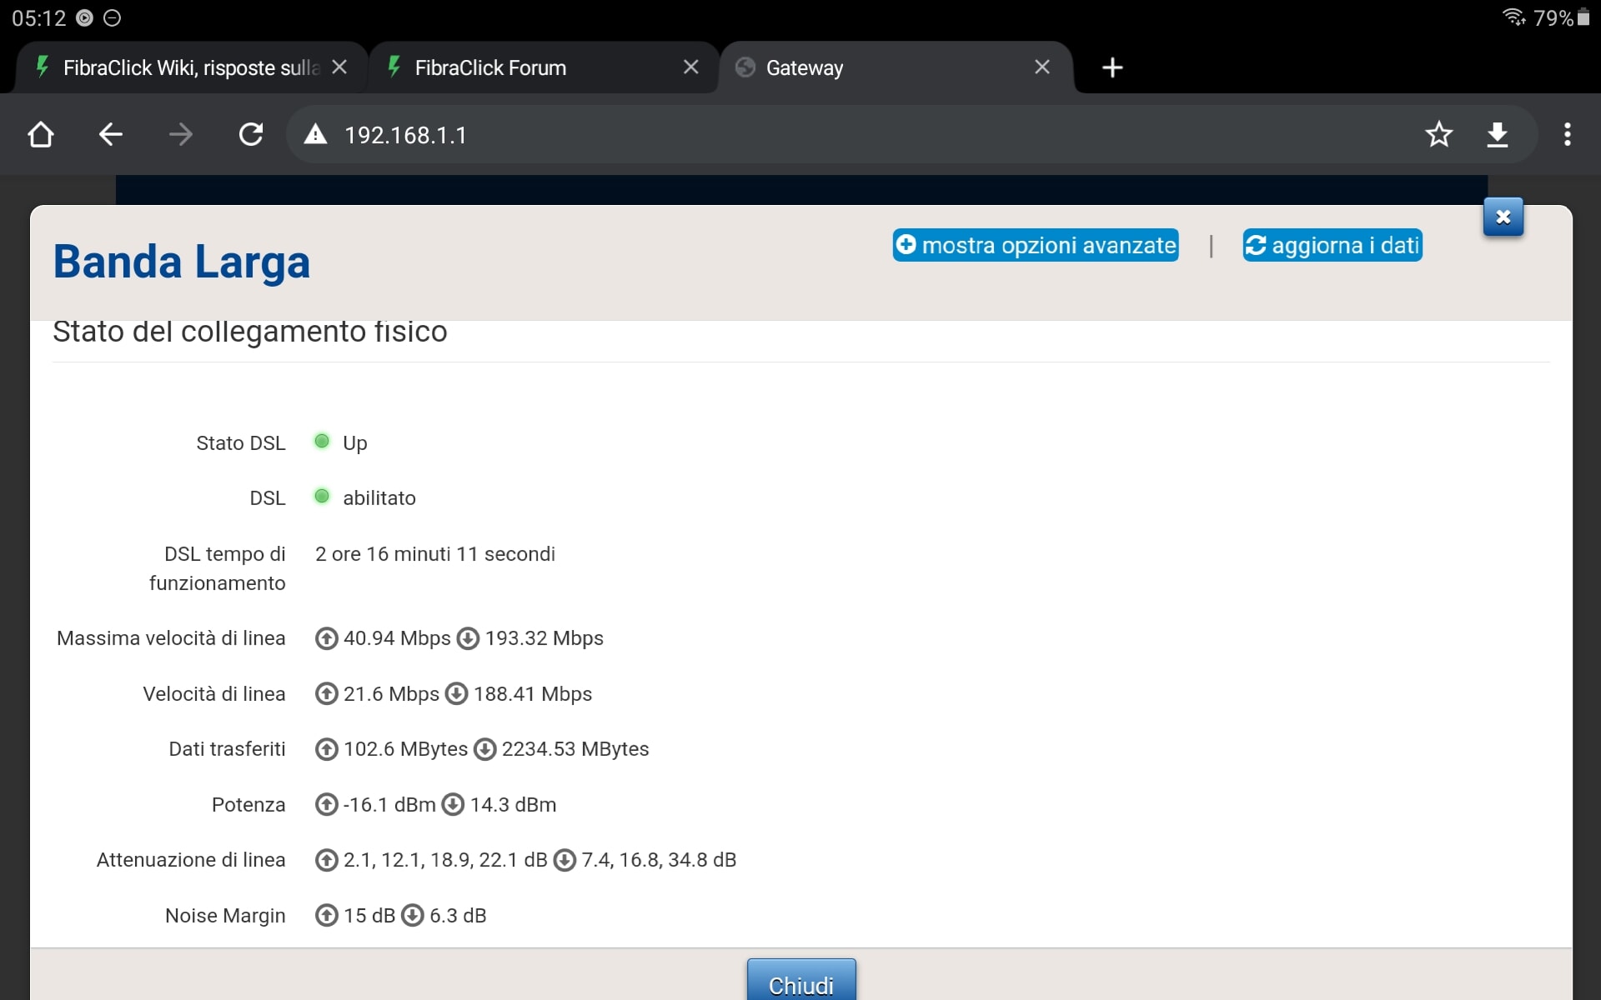
Task: Expand mostra opzioni avanzate
Action: point(1036,245)
